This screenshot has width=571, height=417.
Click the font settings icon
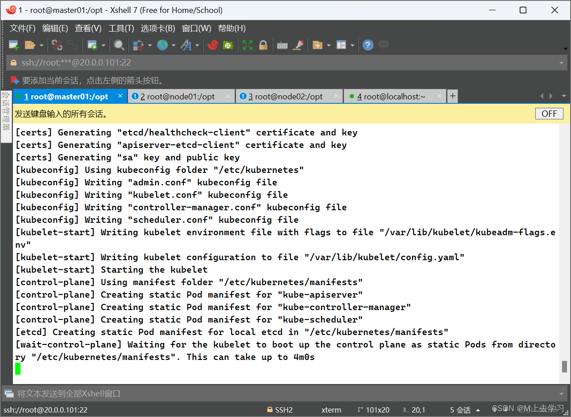point(186,45)
